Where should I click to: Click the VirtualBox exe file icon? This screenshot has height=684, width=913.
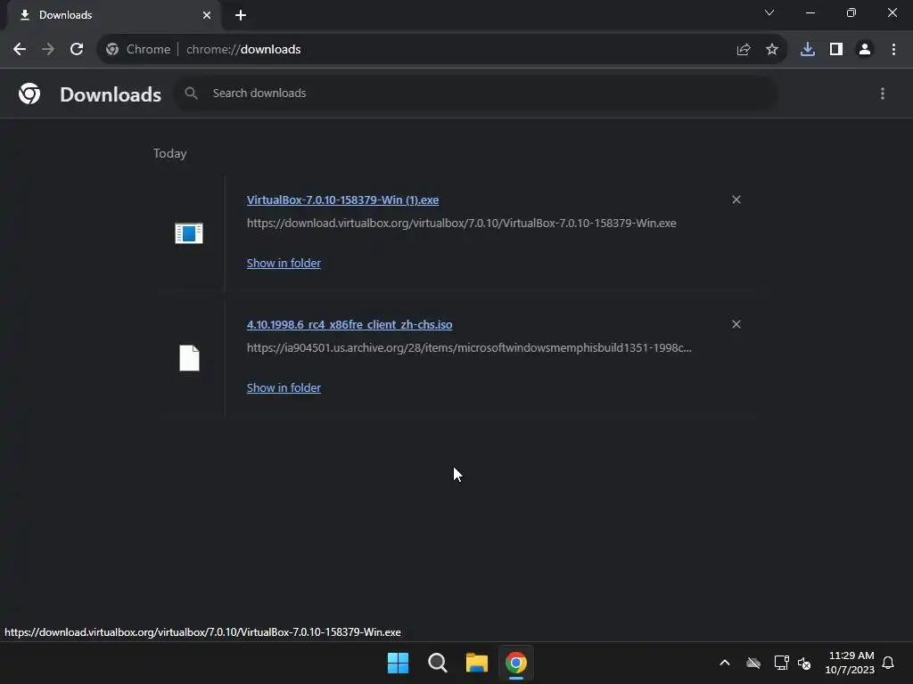click(189, 233)
